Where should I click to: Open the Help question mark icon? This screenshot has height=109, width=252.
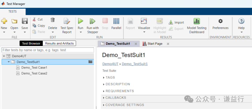click(241, 21)
